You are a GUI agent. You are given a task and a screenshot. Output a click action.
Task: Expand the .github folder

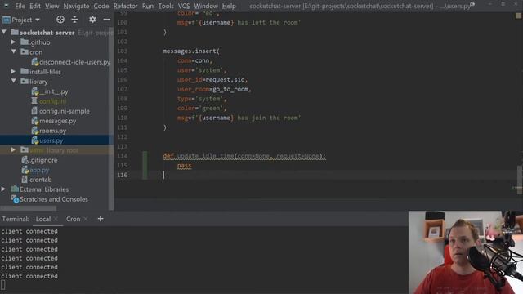(13, 42)
